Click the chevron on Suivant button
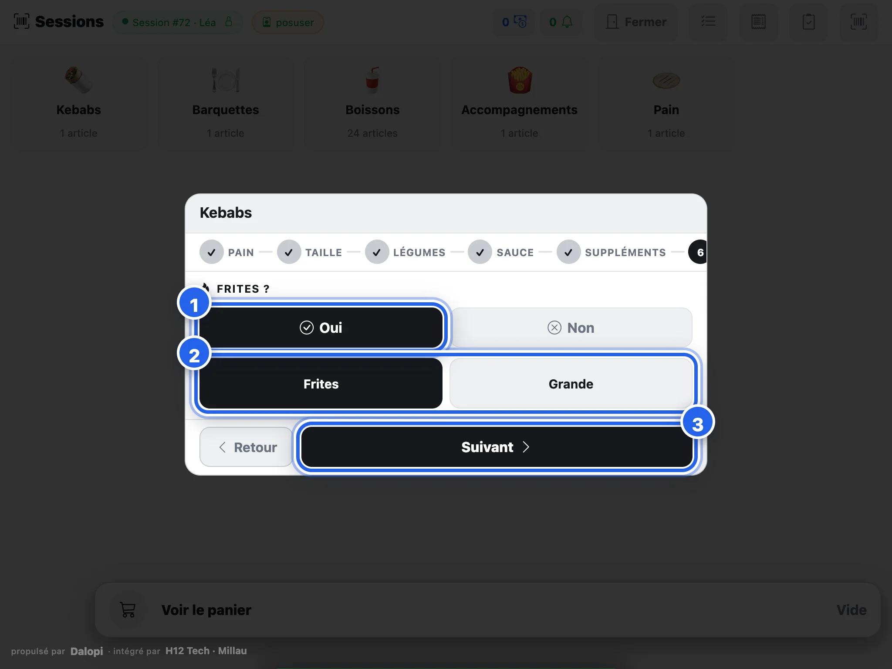The height and width of the screenshot is (669, 892). 526,447
